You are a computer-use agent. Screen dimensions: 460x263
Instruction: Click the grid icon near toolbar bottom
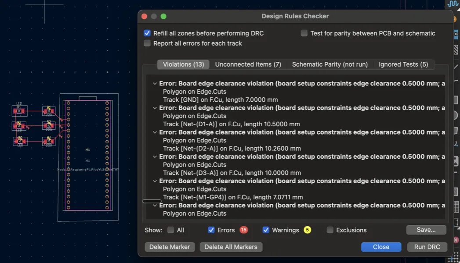[456, 207]
